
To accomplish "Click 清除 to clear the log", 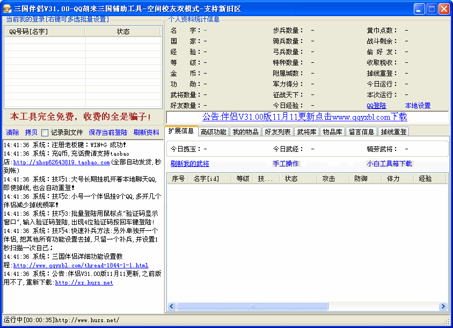I will pos(12,133).
